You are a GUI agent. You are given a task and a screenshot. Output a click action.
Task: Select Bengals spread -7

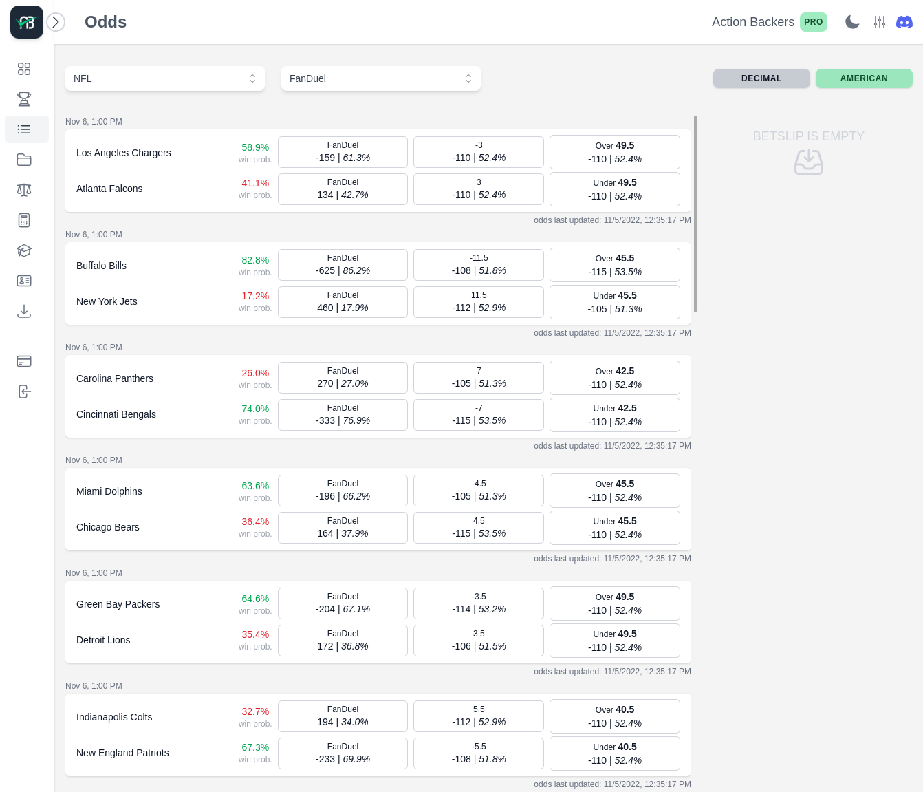(479, 415)
